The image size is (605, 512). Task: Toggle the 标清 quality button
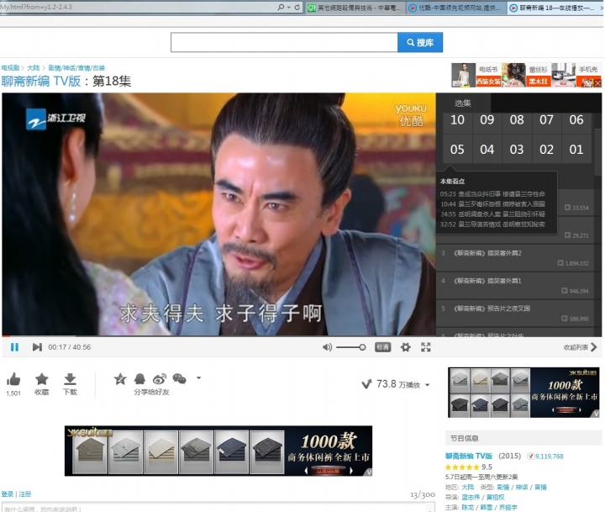click(x=382, y=347)
